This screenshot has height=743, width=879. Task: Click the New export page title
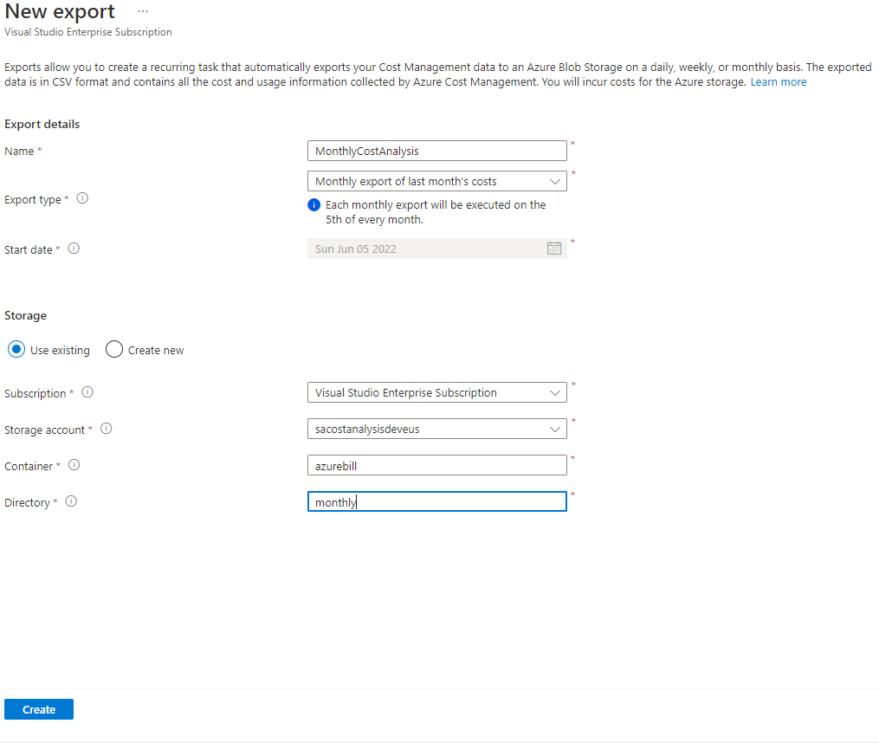60,11
